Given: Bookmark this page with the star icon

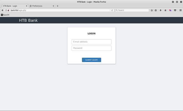Looking at the screenshot, I should tap(152, 10).
